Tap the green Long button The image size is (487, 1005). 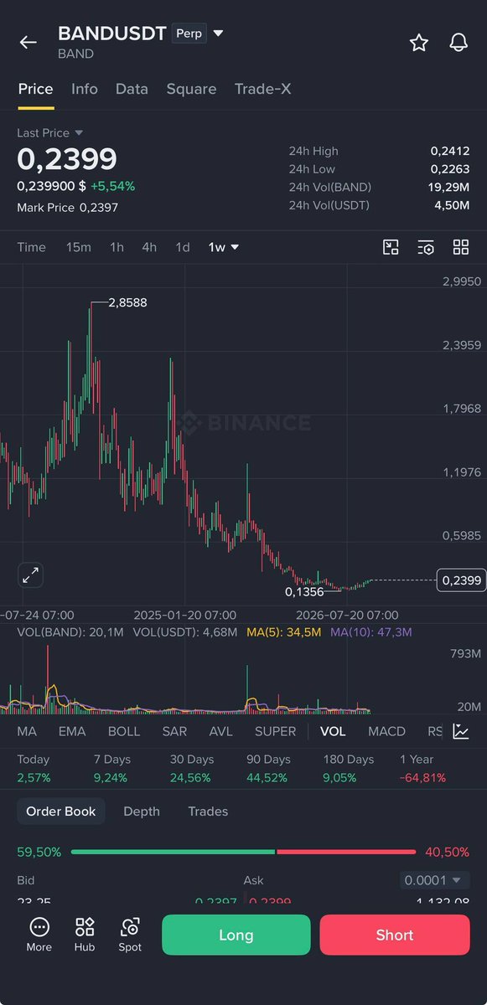(x=236, y=935)
